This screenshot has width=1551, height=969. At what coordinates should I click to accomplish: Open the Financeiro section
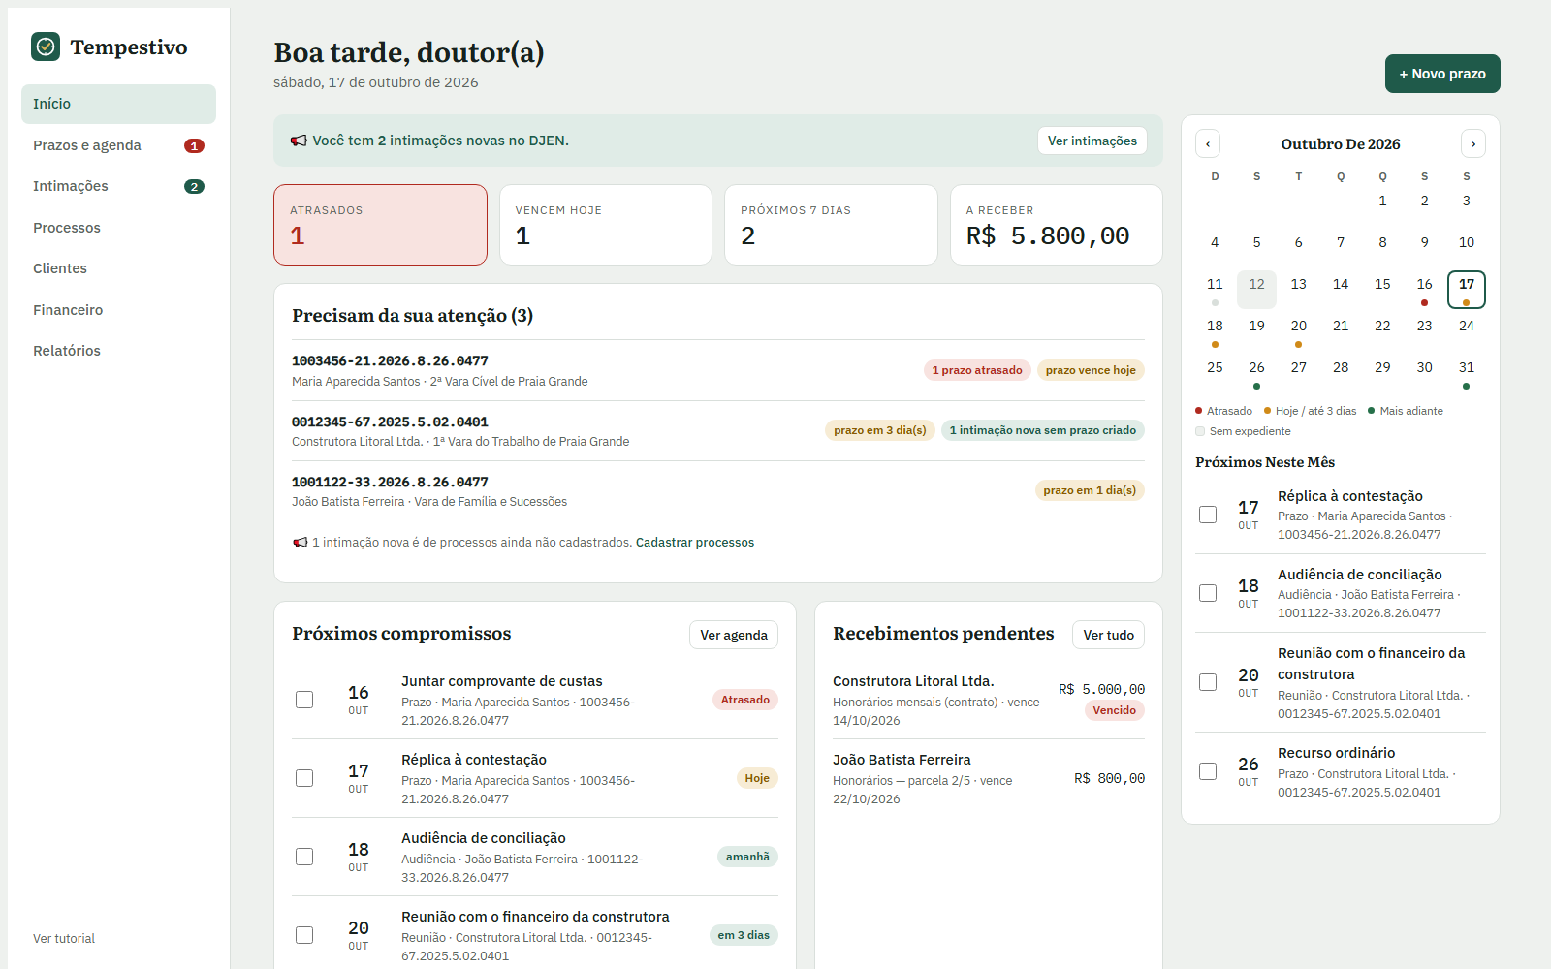[118, 310]
